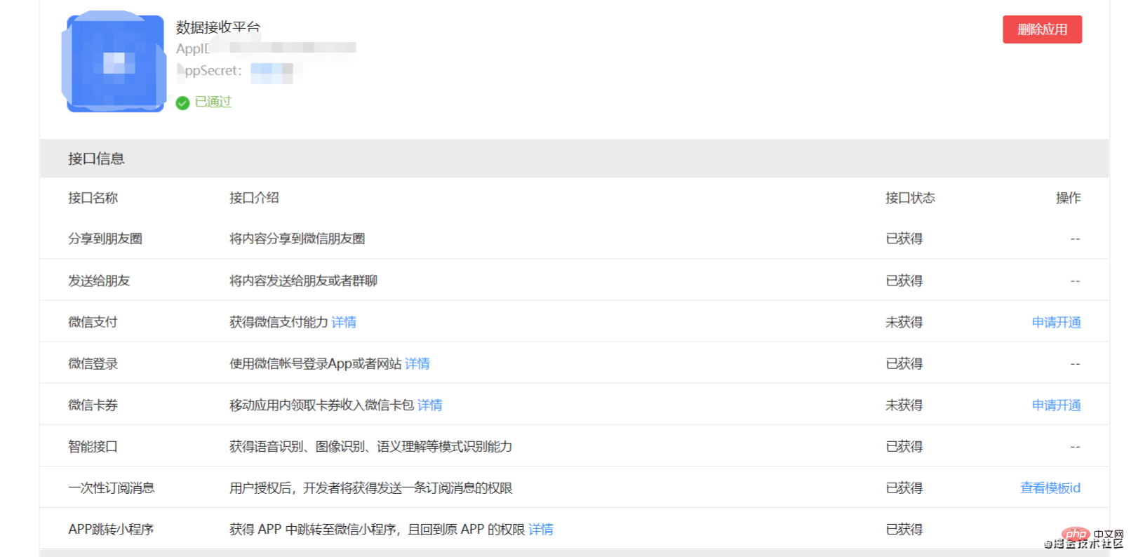This screenshot has width=1131, height=557.
Task: Click description 使用微信帐号登录App或者网站
Action: (316, 363)
